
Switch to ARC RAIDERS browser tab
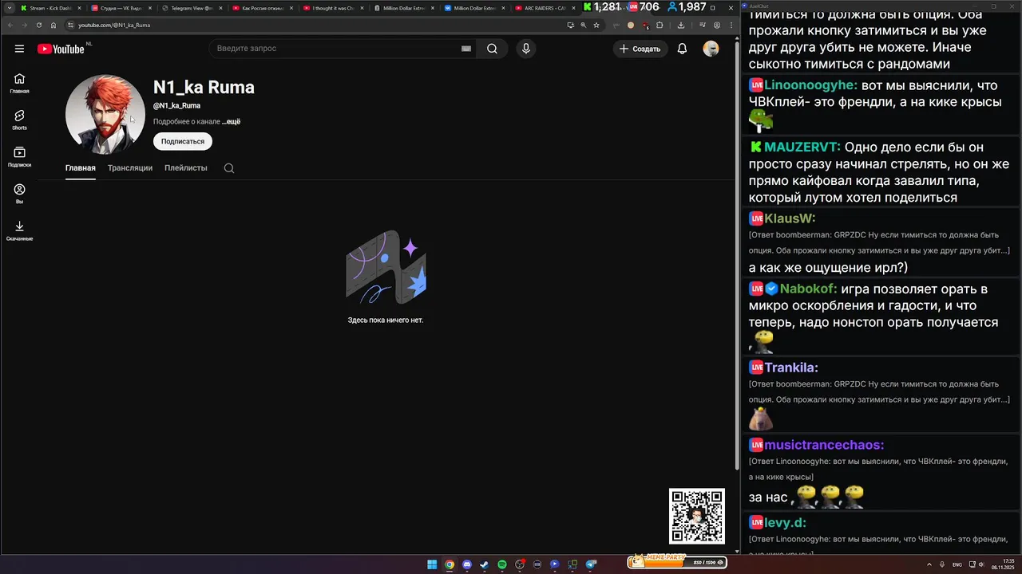[545, 8]
